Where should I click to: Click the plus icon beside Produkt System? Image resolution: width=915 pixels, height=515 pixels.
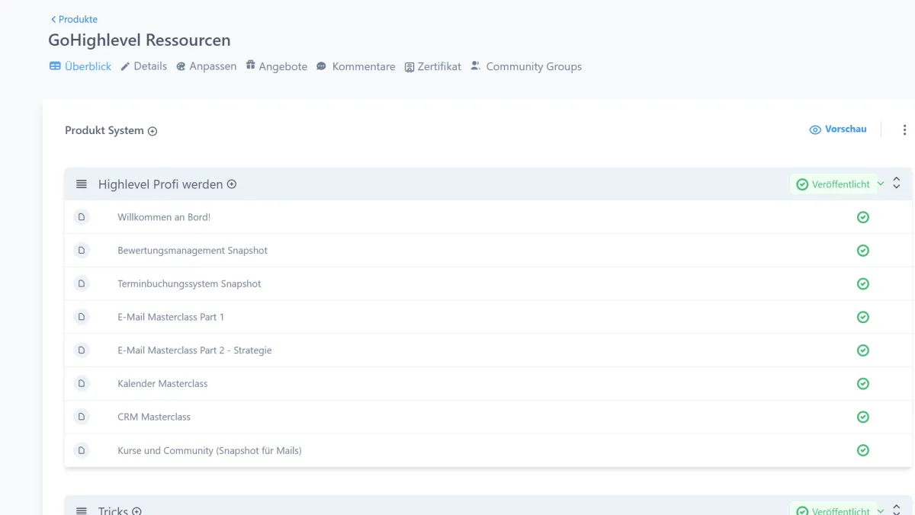pyautogui.click(x=152, y=131)
